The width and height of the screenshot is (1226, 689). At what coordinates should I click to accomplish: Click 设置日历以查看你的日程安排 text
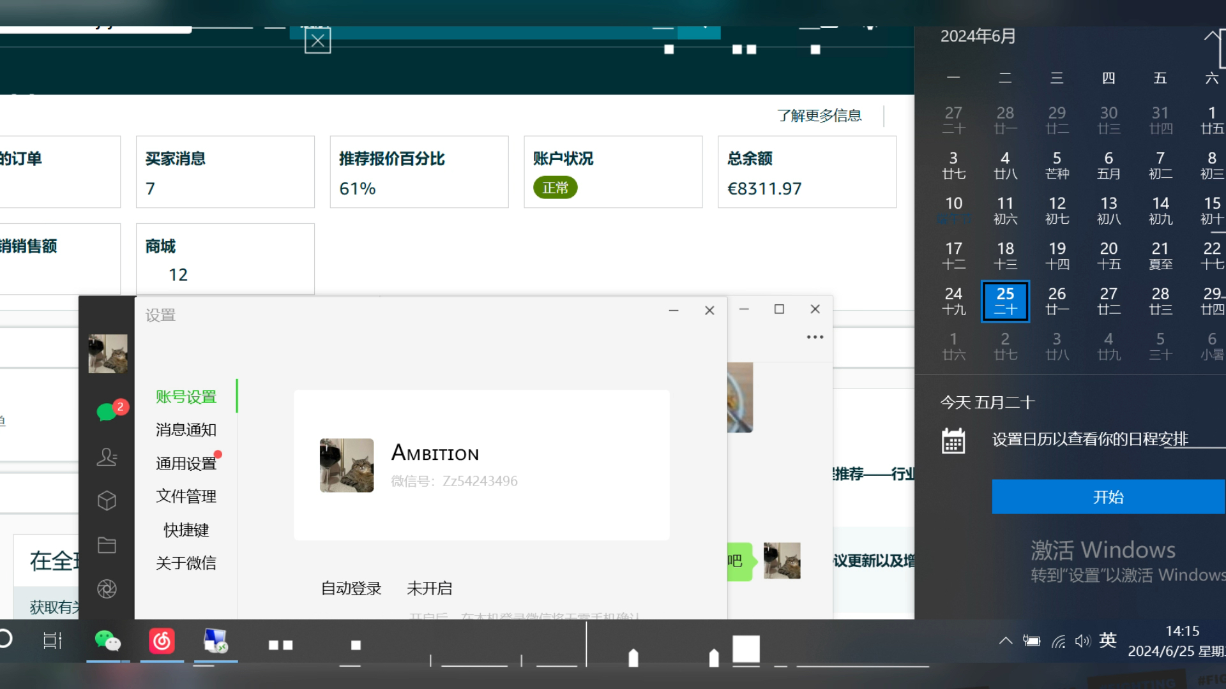click(x=1090, y=440)
